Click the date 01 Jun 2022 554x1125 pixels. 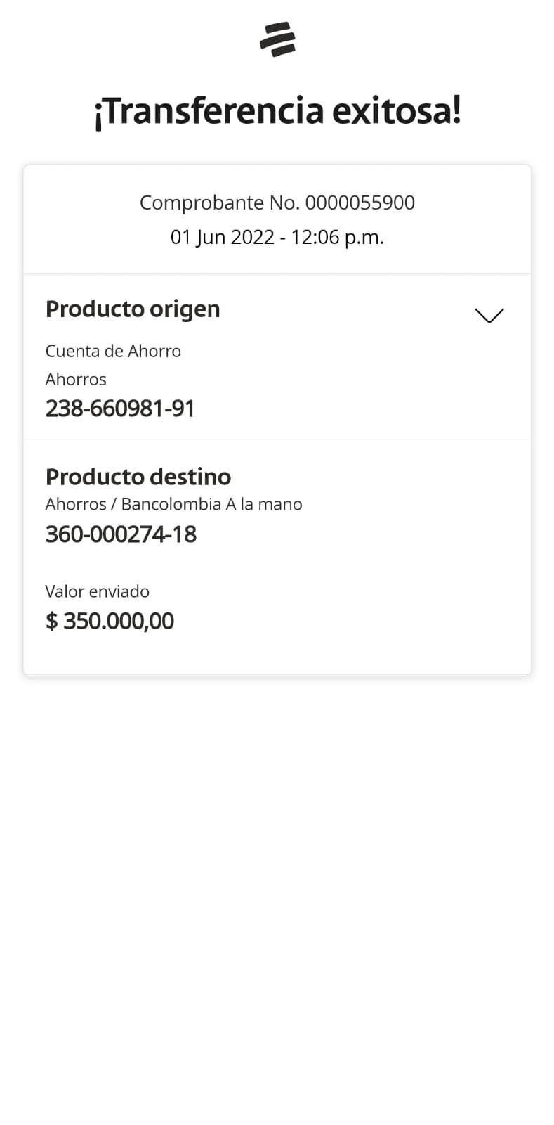pos(222,237)
